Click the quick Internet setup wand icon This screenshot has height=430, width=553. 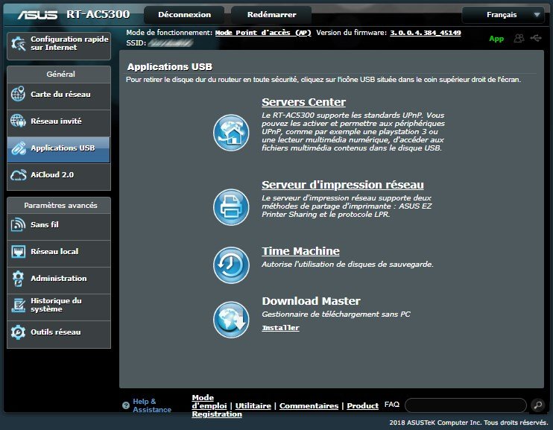[x=18, y=44]
